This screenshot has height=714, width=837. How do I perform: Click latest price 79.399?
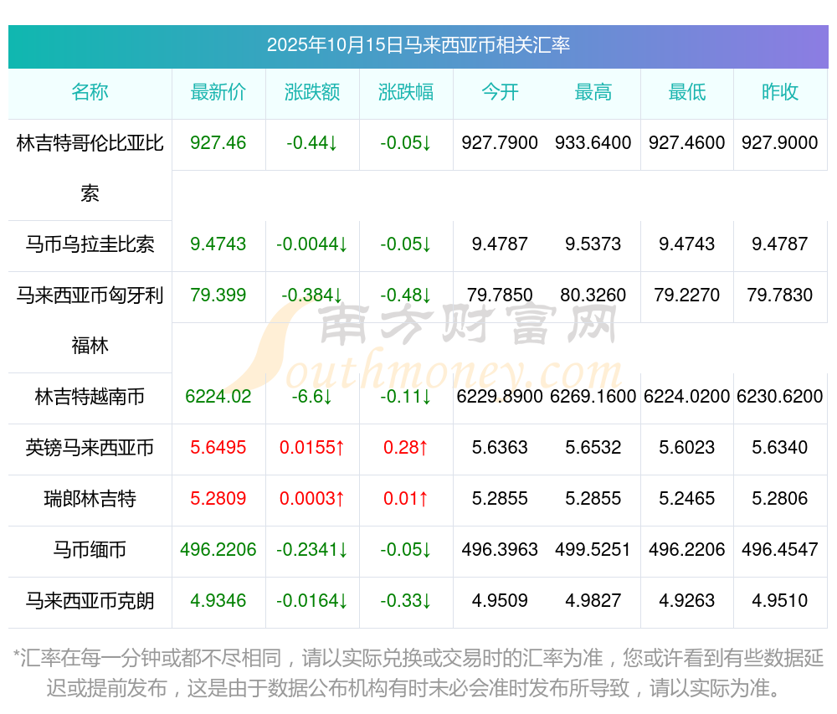[x=218, y=295]
